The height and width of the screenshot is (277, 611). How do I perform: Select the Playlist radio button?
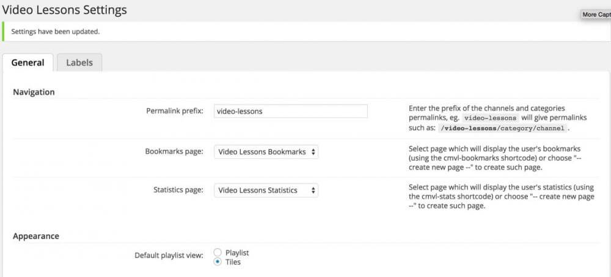click(218, 253)
